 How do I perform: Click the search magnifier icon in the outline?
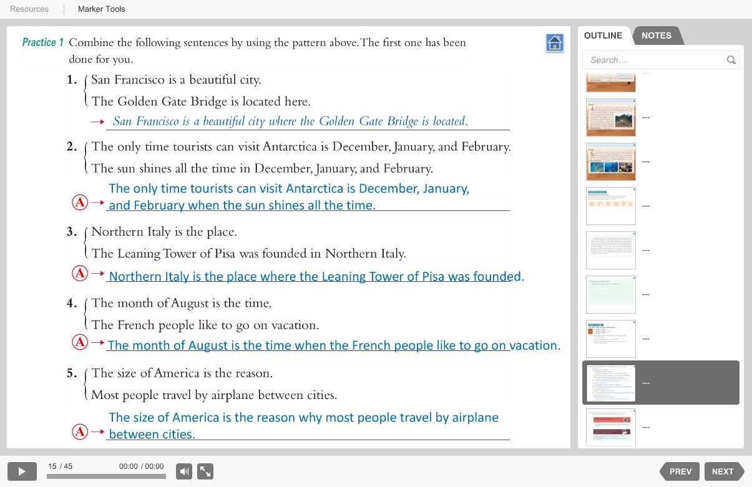731,60
